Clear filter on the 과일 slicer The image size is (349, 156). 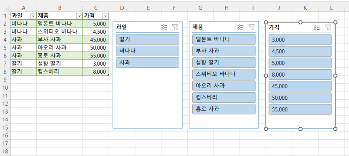175,27
